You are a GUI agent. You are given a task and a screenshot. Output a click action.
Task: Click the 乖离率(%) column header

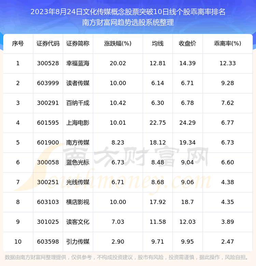pos(227,44)
